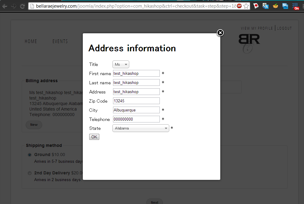Click the orange box extension icon

[275, 6]
